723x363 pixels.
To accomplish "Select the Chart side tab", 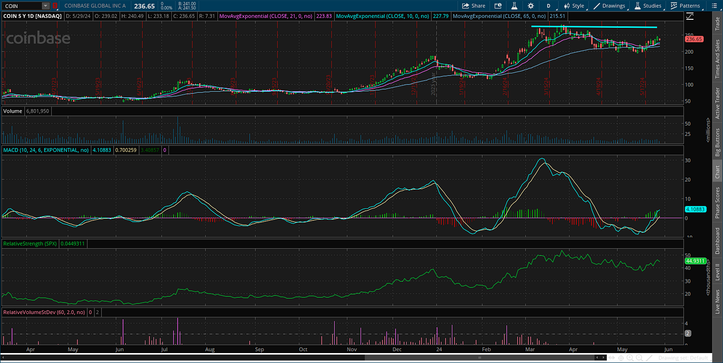I will [x=718, y=172].
